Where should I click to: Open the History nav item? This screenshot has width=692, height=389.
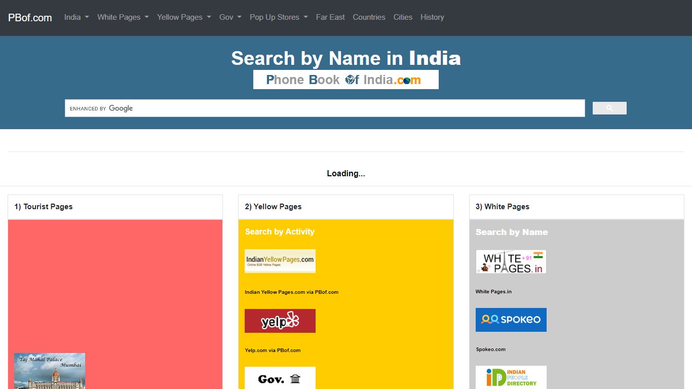[x=432, y=17]
